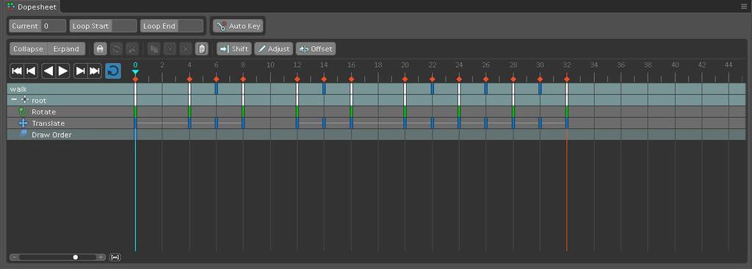Enable the Offset keys mode
The image size is (752, 269).
coord(316,49)
